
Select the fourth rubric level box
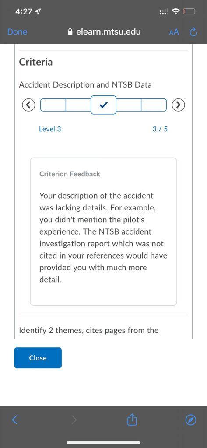(x=129, y=105)
